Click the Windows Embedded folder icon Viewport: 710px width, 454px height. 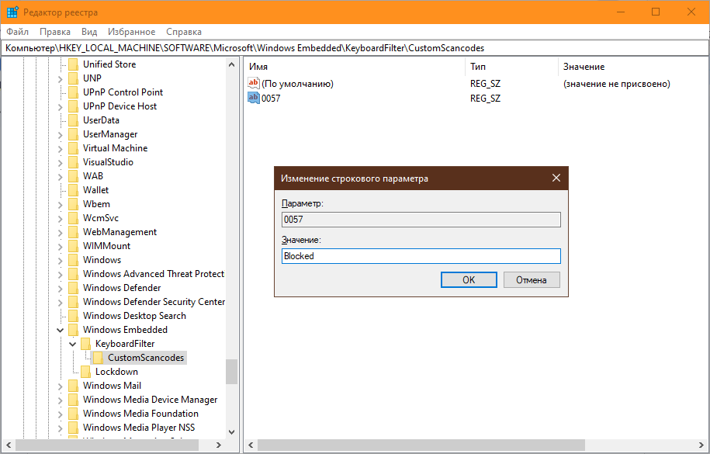coord(73,330)
